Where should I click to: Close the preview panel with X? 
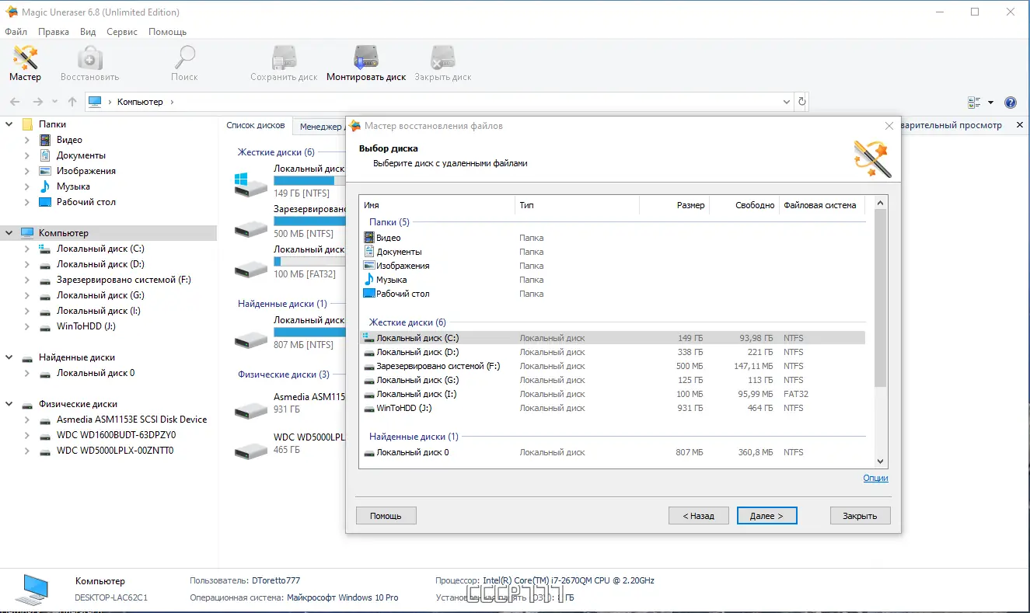[x=1019, y=125]
